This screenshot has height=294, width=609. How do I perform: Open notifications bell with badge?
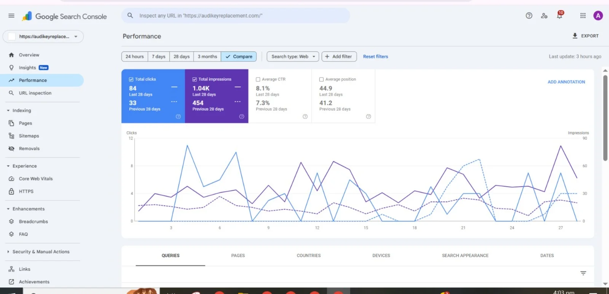559,16
